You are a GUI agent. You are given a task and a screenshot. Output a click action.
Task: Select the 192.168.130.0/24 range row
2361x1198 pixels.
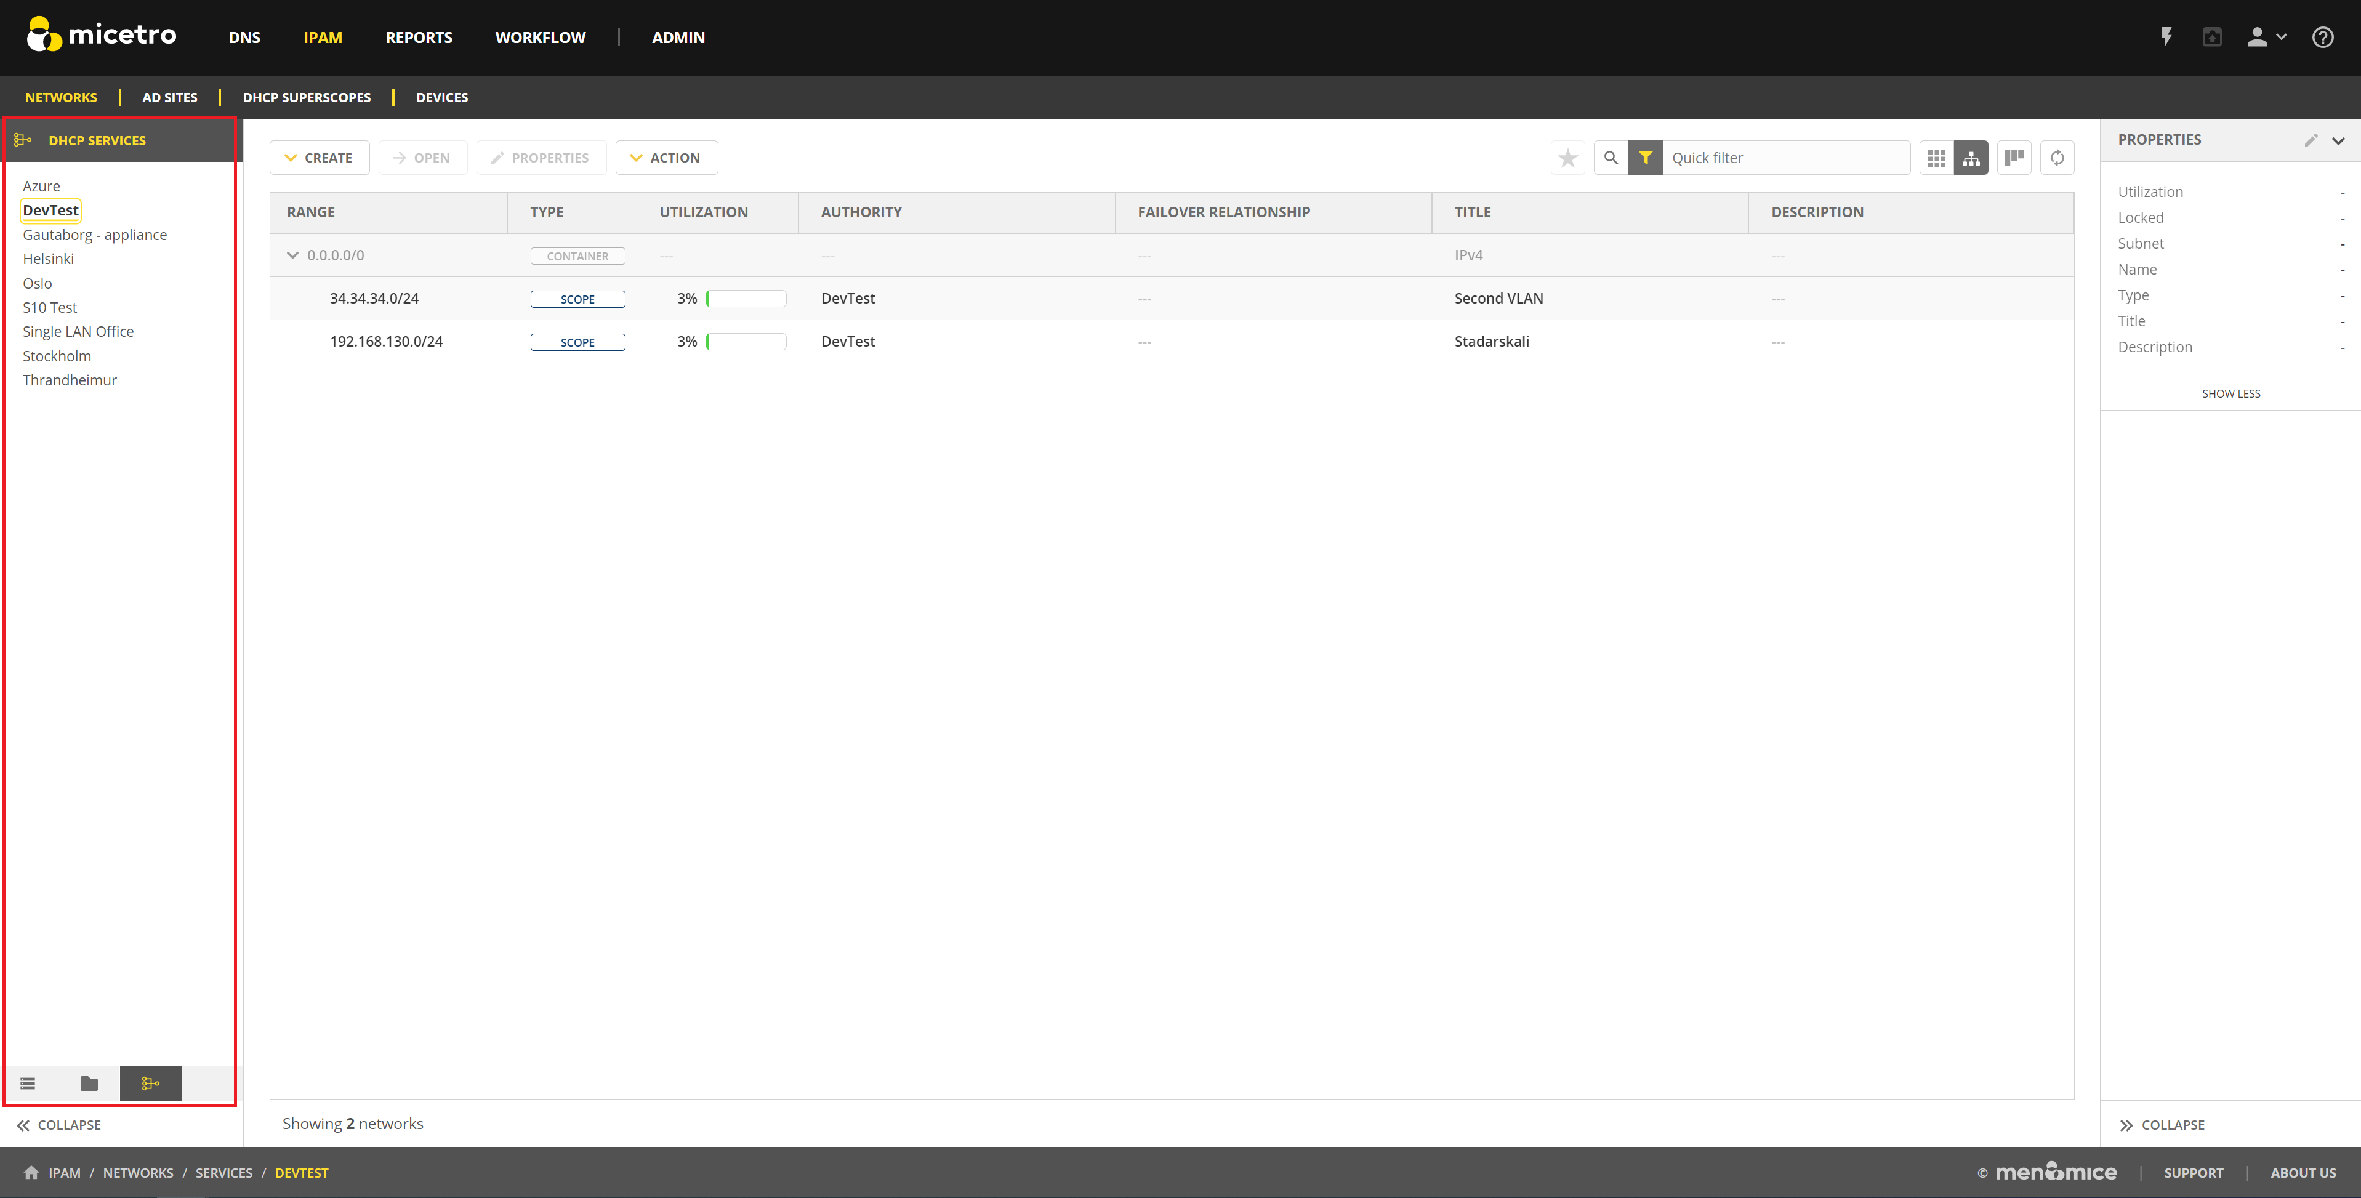coord(1172,341)
